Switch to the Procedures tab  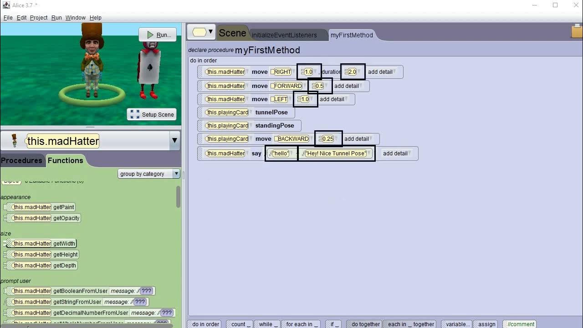pyautogui.click(x=21, y=160)
